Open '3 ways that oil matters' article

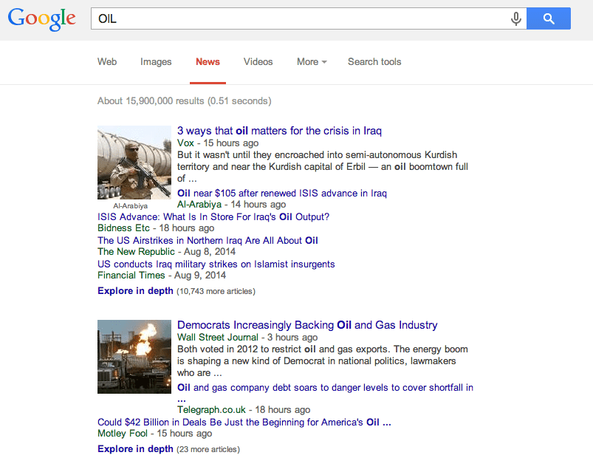pyautogui.click(x=279, y=131)
